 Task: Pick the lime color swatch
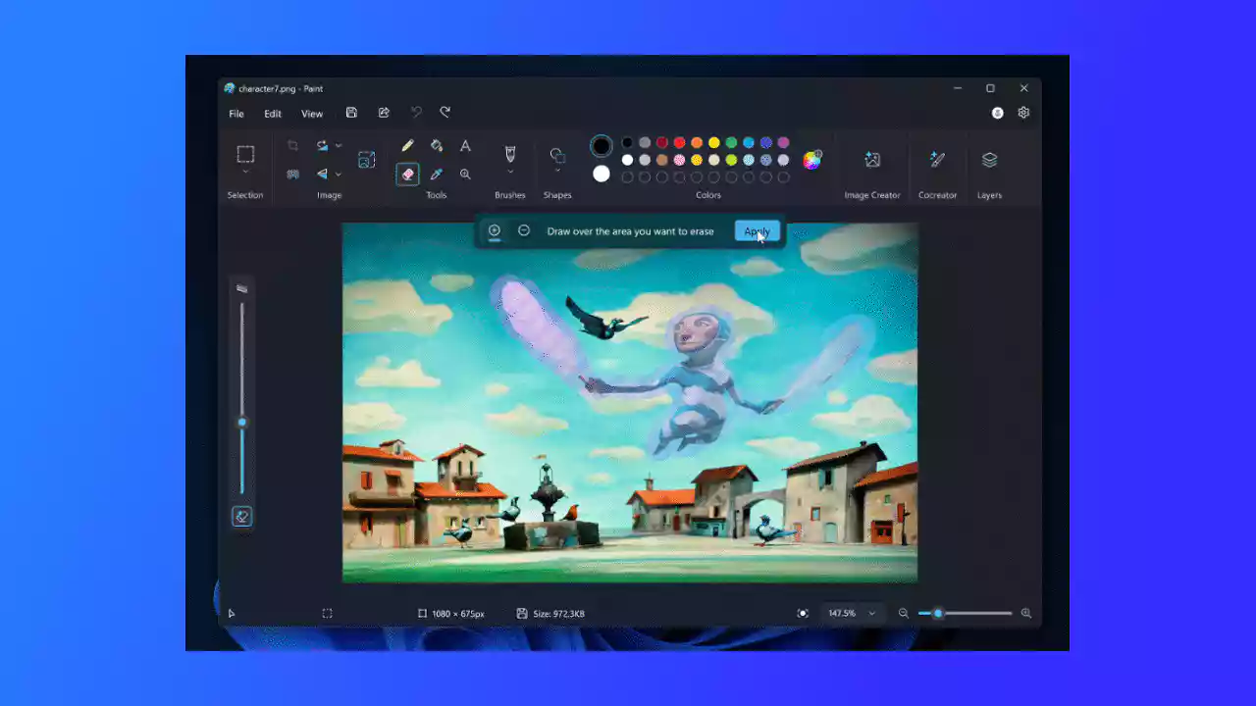click(x=731, y=160)
